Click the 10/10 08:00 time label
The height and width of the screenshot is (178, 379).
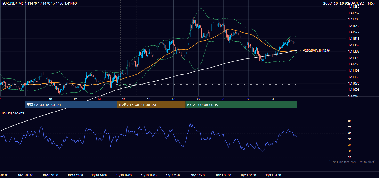25,175
